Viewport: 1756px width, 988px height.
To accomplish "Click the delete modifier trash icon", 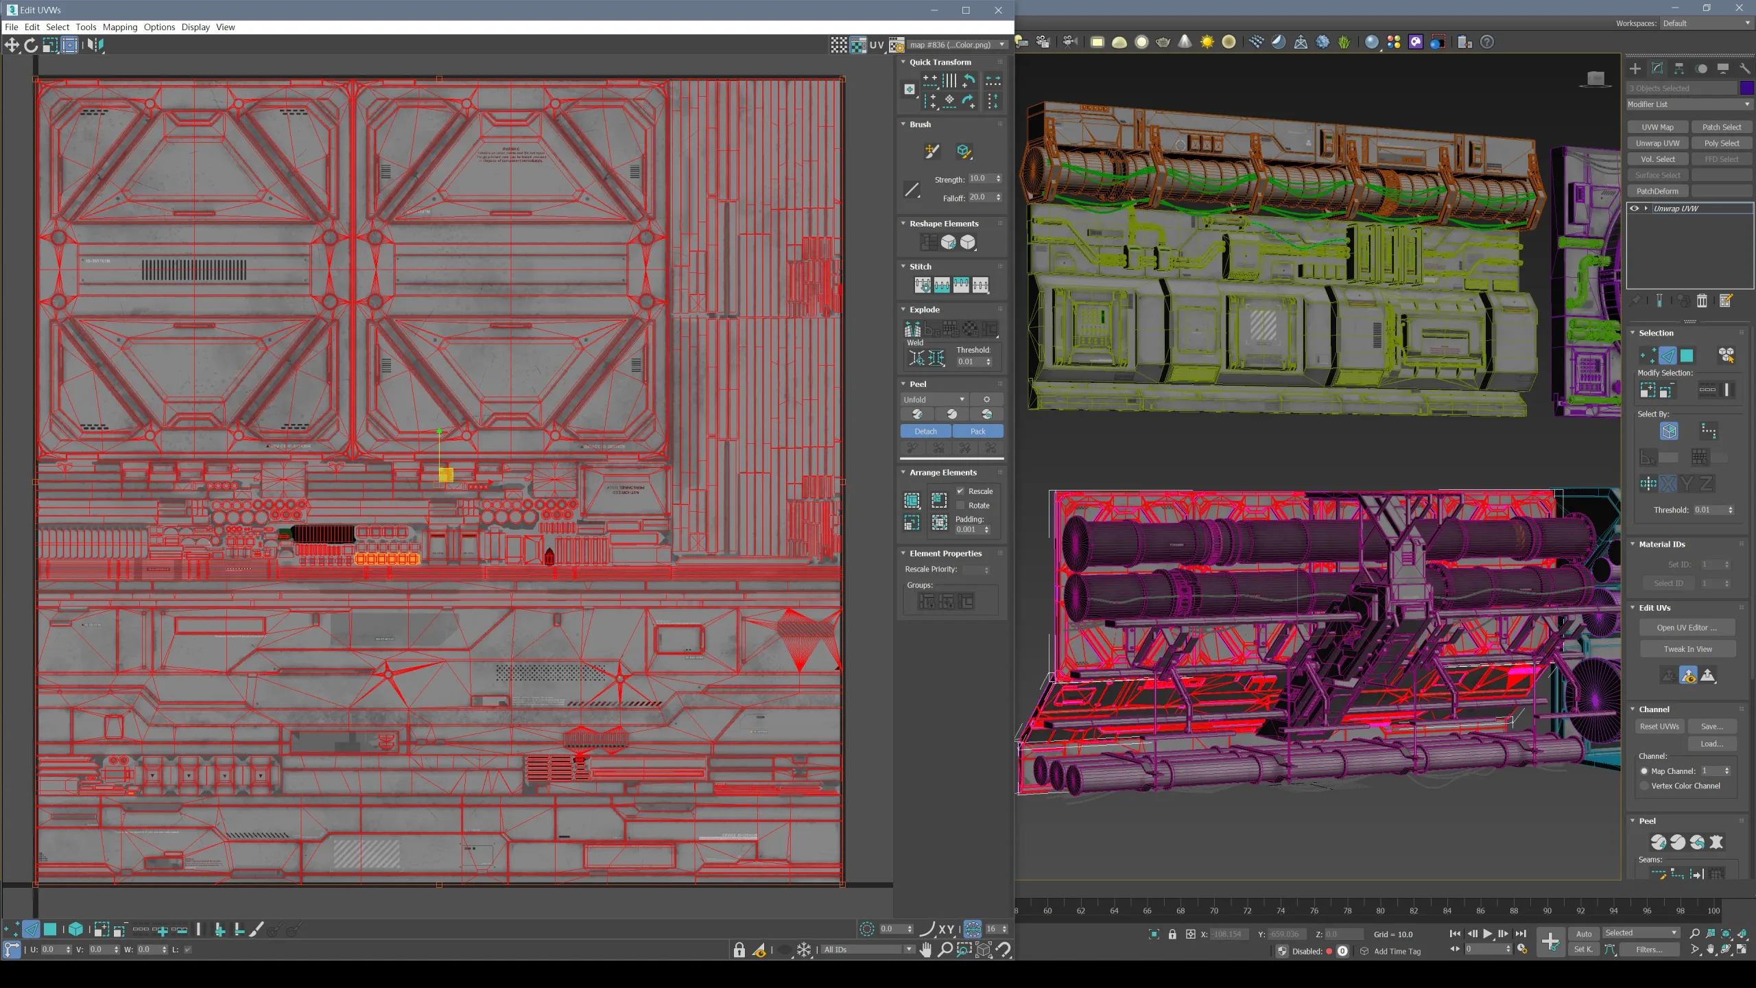I will 1702,301.
